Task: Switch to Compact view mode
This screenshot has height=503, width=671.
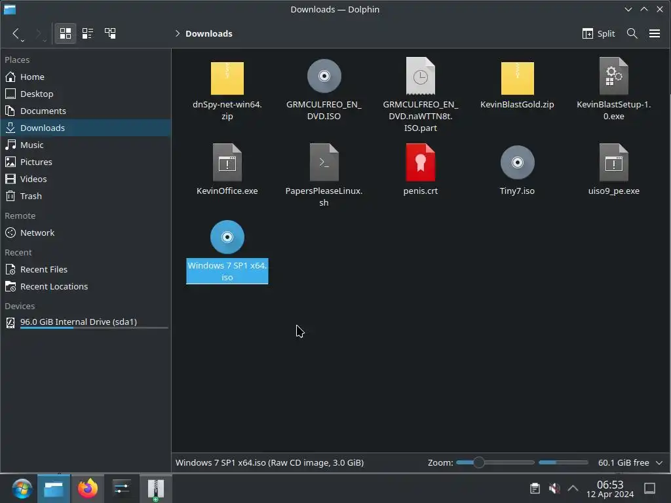Action: point(88,33)
